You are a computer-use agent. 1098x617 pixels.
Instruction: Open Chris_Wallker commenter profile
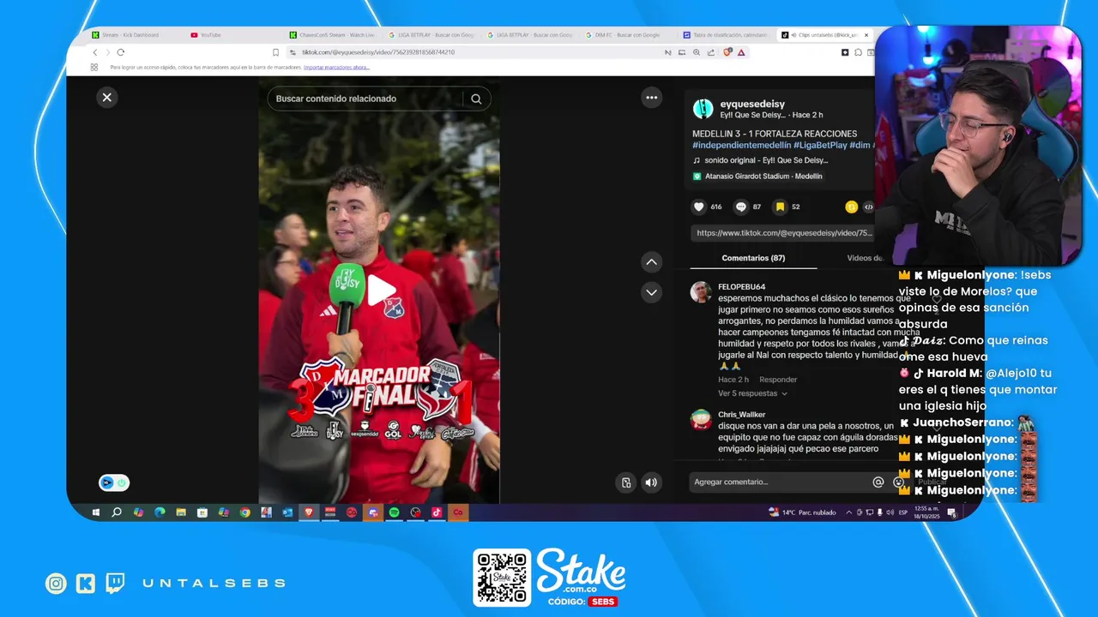741,415
